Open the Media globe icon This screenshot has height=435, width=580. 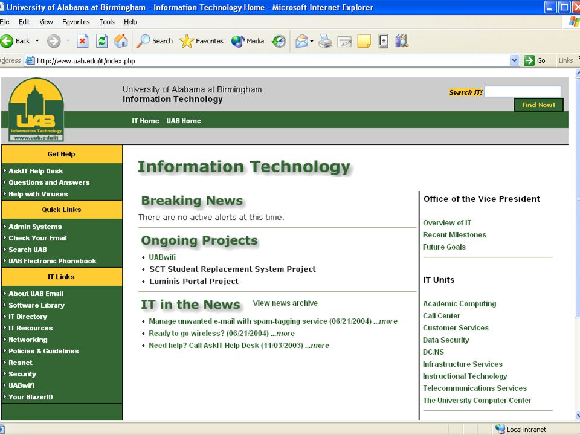238,41
